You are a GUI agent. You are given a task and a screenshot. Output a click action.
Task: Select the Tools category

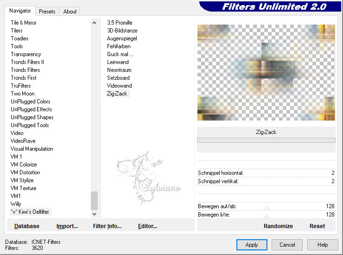click(x=17, y=46)
